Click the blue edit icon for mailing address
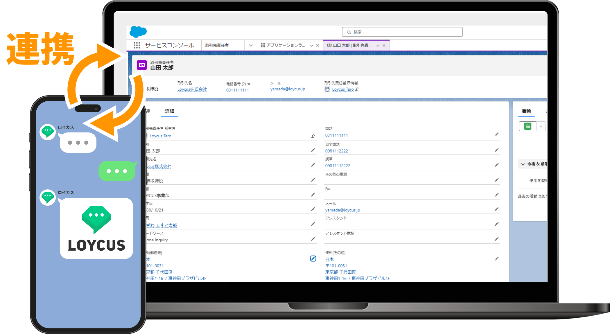Screen dimensions: 610x334 [x=313, y=258]
